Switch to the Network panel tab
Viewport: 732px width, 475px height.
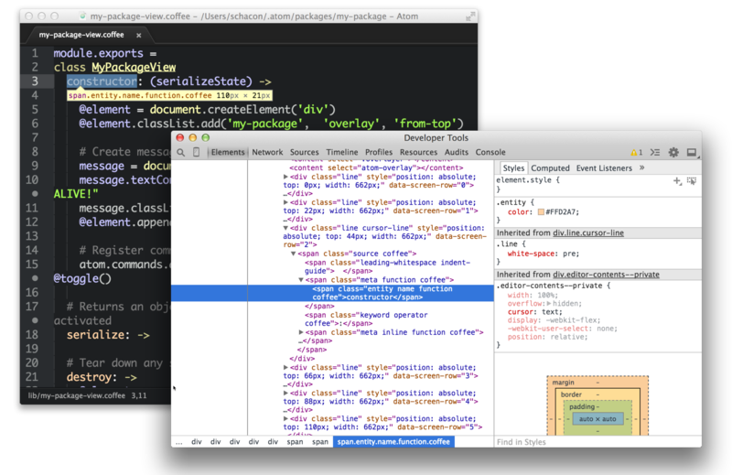pyautogui.click(x=267, y=153)
